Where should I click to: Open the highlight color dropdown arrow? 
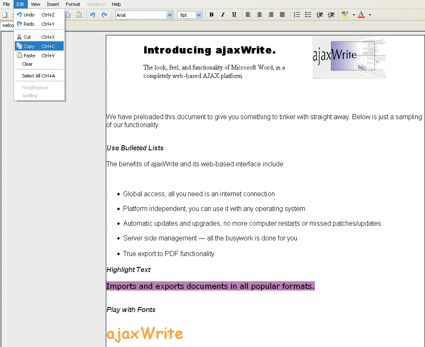click(354, 15)
